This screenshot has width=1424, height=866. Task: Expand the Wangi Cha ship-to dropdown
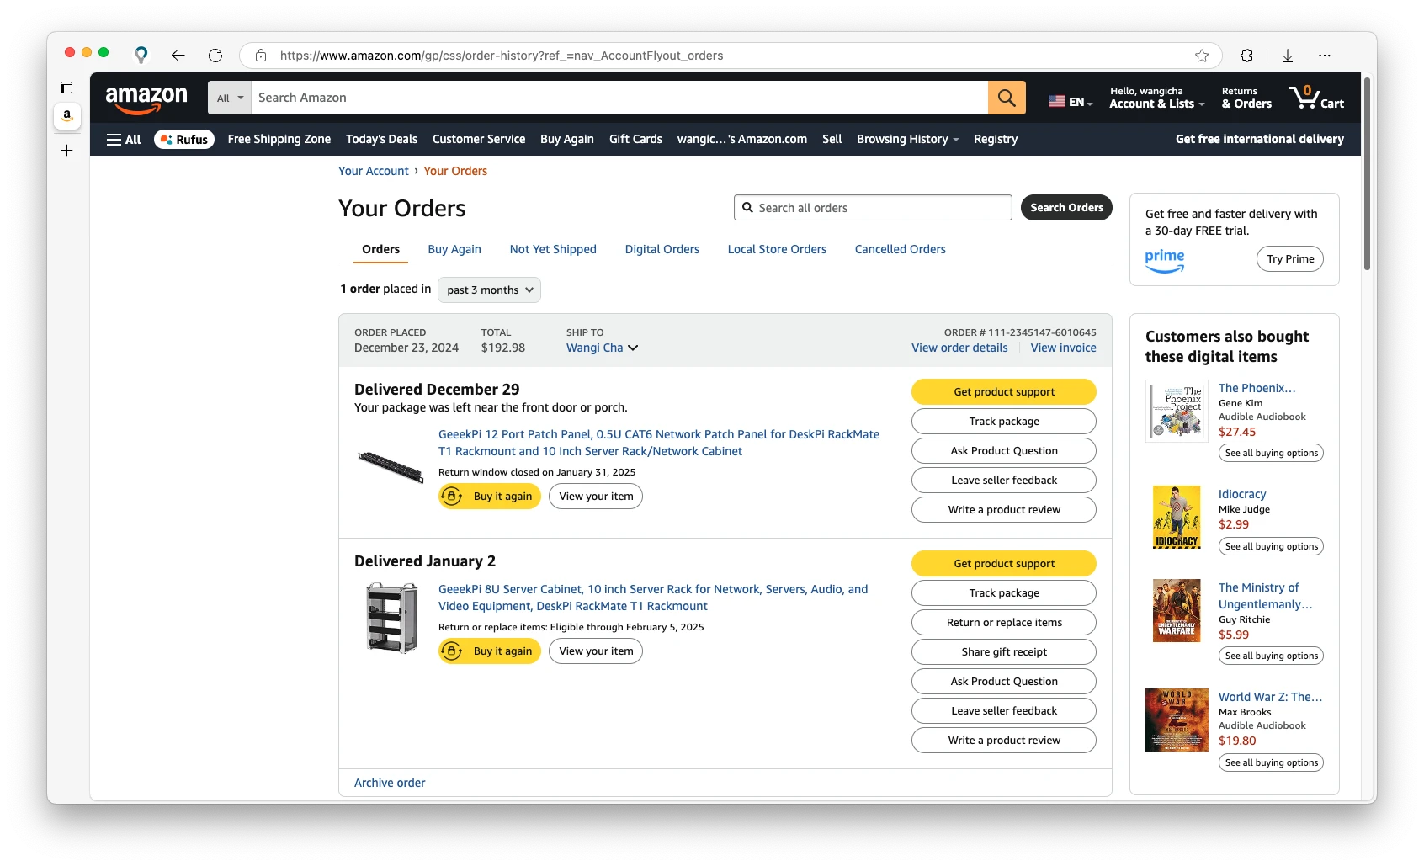(x=602, y=348)
